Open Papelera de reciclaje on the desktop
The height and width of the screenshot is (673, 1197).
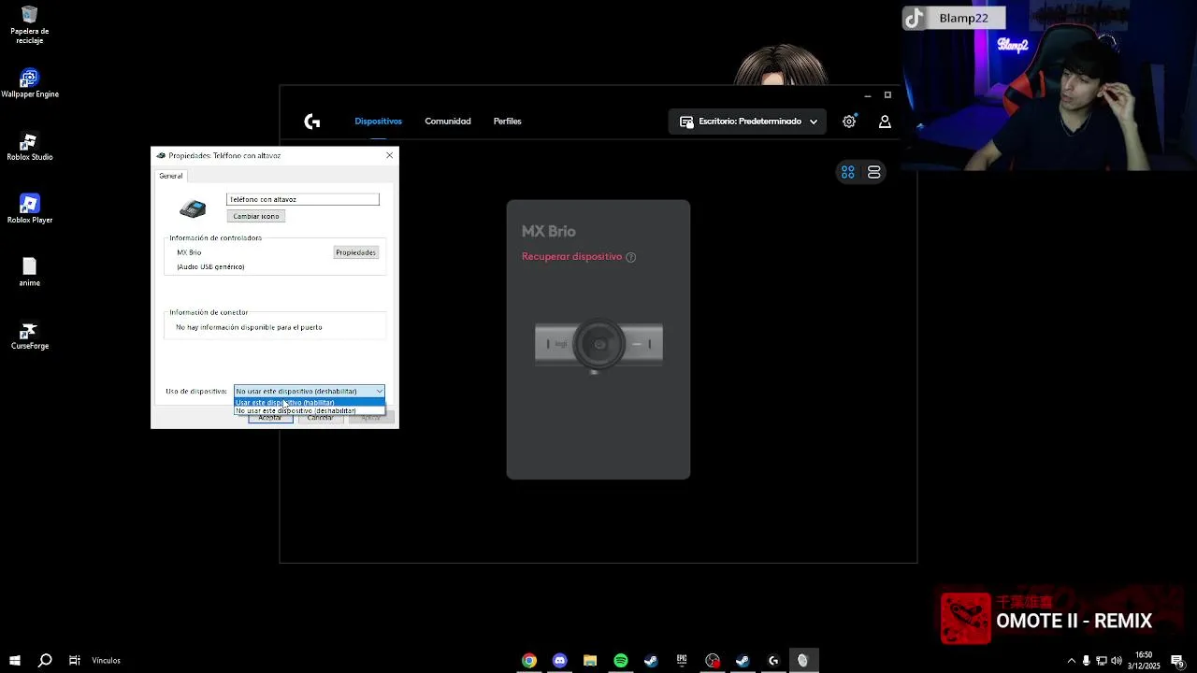pyautogui.click(x=30, y=25)
